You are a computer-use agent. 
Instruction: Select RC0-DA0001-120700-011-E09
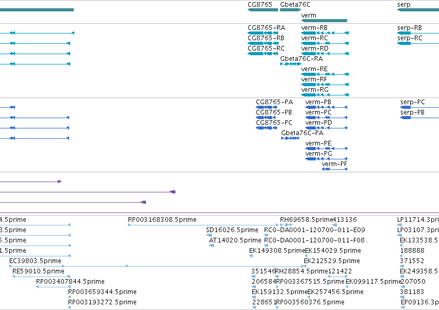click(315, 230)
